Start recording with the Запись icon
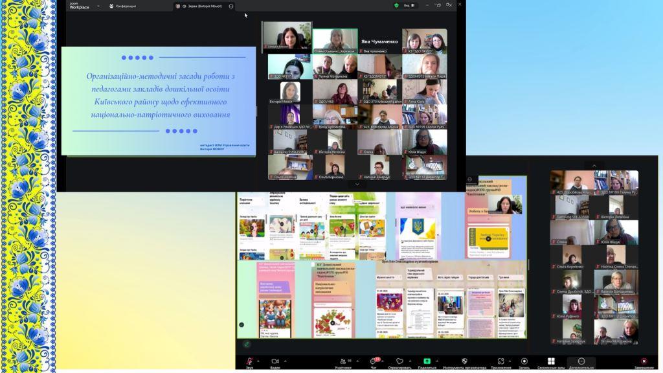The width and height of the screenshot is (663, 373). click(524, 361)
